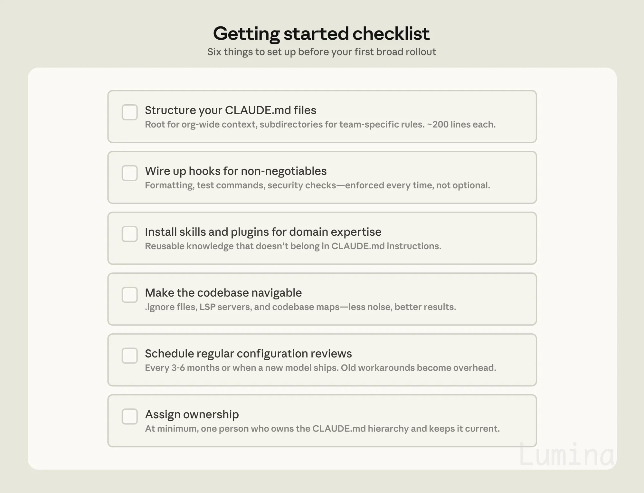644x493 pixels.
Task: Click Install skills and plugins for domain expertise
Action: click(x=263, y=232)
